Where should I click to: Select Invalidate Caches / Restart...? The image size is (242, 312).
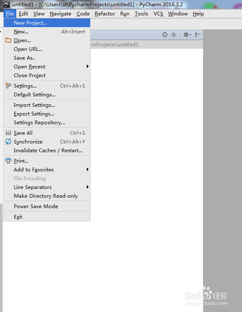(x=47, y=150)
